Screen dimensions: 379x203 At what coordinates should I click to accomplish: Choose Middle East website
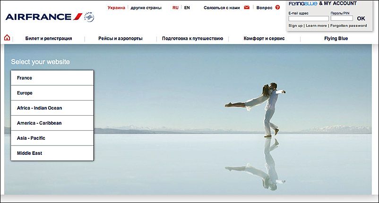(52, 153)
